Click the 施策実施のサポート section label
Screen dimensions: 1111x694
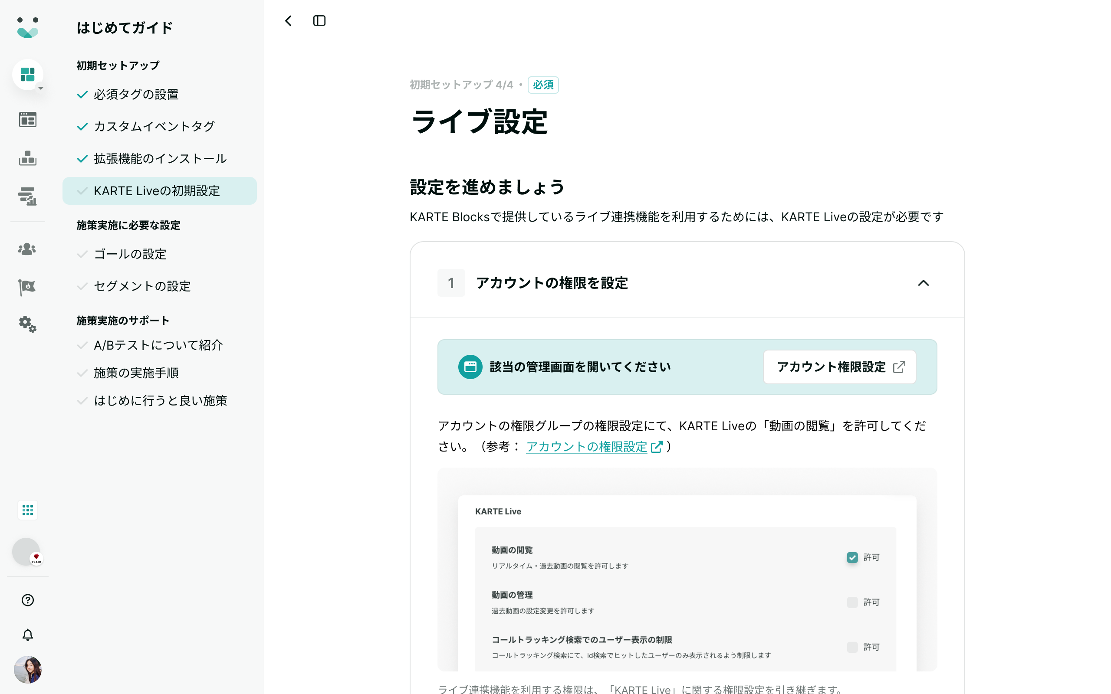122,321
